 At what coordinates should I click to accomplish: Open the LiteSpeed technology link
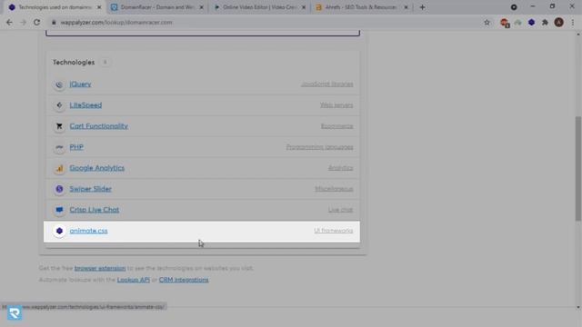pyautogui.click(x=85, y=105)
